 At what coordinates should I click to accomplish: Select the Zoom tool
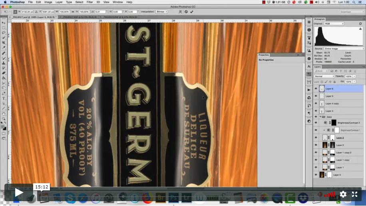(4, 119)
